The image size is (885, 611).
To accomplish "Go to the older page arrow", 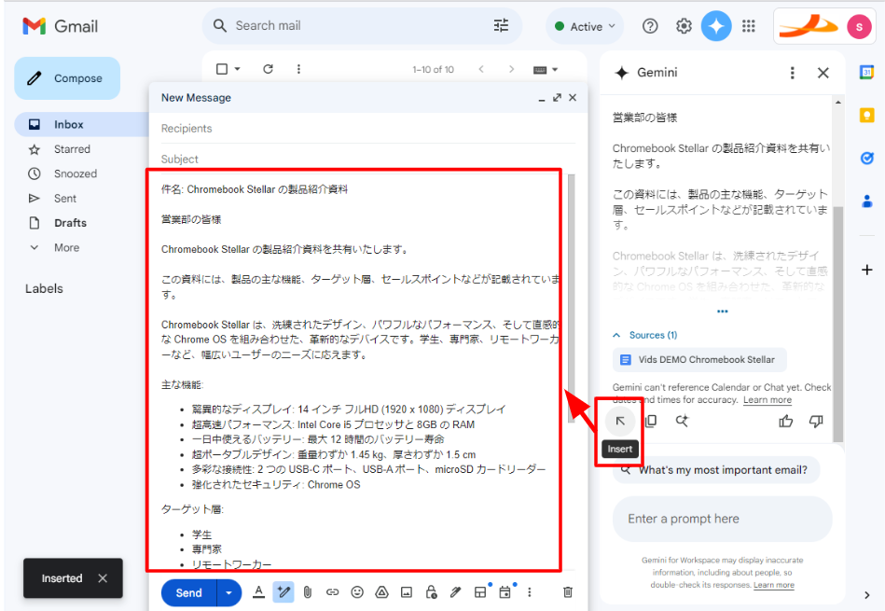I will click(x=511, y=69).
